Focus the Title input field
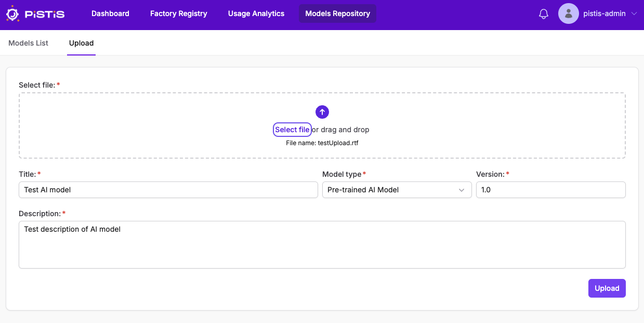Viewport: 644px width, 323px height. click(x=168, y=190)
